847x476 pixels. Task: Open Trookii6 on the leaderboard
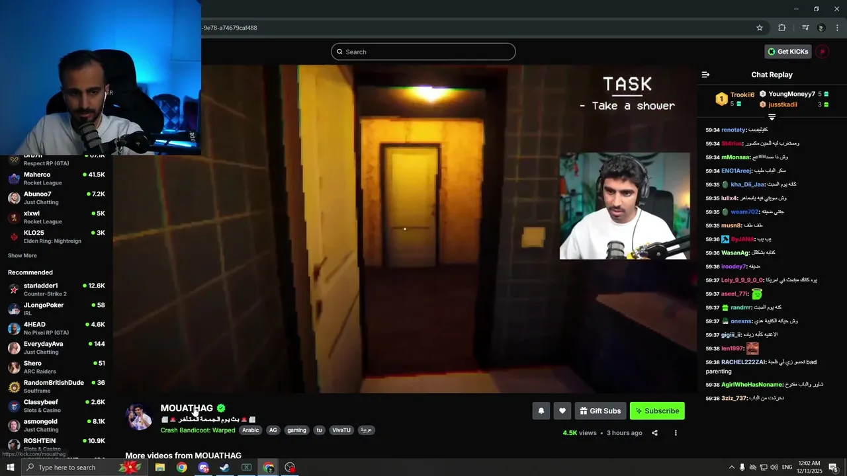point(742,95)
